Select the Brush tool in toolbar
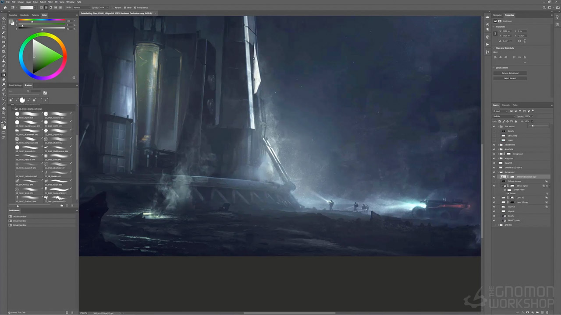Image resolution: width=561 pixels, height=315 pixels. tap(4, 56)
